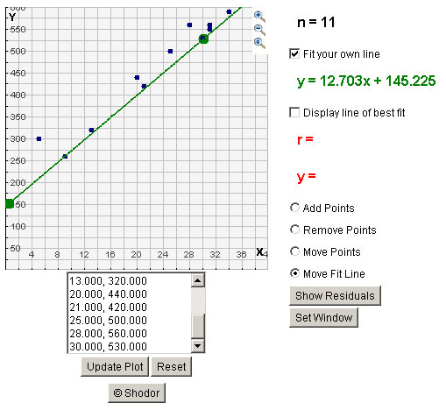Image resolution: width=446 pixels, height=417 pixels.
Task: Click the red 'y =' best-fit label
Action: tap(307, 177)
